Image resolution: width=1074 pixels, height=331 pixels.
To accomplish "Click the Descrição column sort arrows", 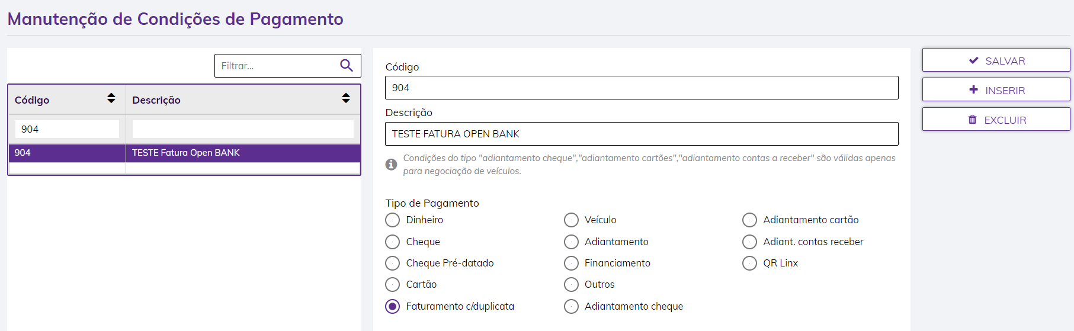I will tap(346, 98).
